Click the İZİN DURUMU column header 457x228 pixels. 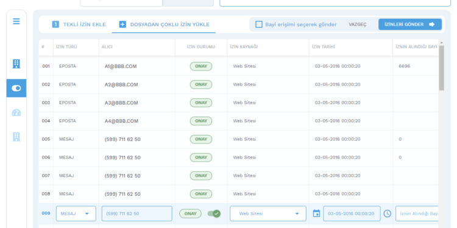(x=201, y=47)
